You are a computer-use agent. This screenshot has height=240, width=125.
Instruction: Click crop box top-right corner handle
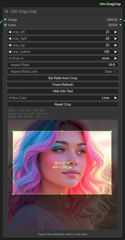[111, 131]
